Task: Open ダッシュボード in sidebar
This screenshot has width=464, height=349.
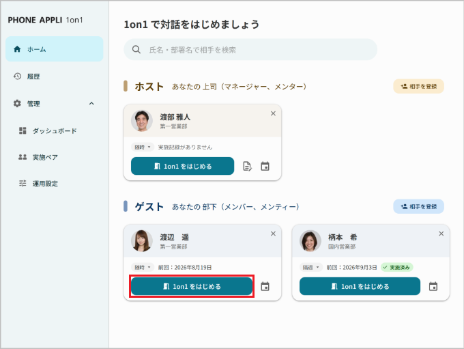Action: point(54,130)
